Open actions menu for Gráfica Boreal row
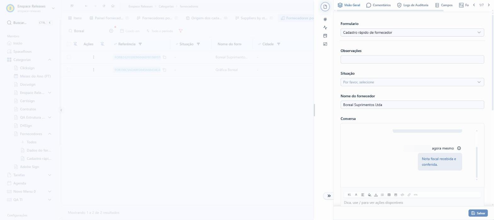This screenshot has width=494, height=220. point(94,70)
